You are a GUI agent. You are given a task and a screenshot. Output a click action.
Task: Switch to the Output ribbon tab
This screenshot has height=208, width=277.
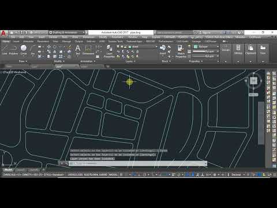pyautogui.click(x=78, y=41)
